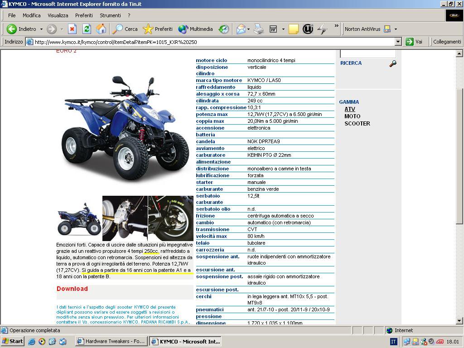Open the Strumenti menu
This screenshot has width=464, height=348.
pos(110,15)
